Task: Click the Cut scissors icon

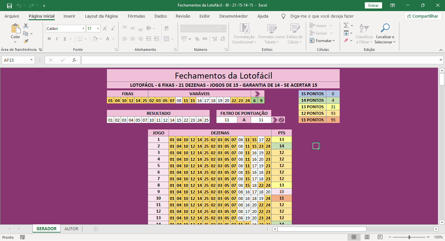Action: pos(26,26)
